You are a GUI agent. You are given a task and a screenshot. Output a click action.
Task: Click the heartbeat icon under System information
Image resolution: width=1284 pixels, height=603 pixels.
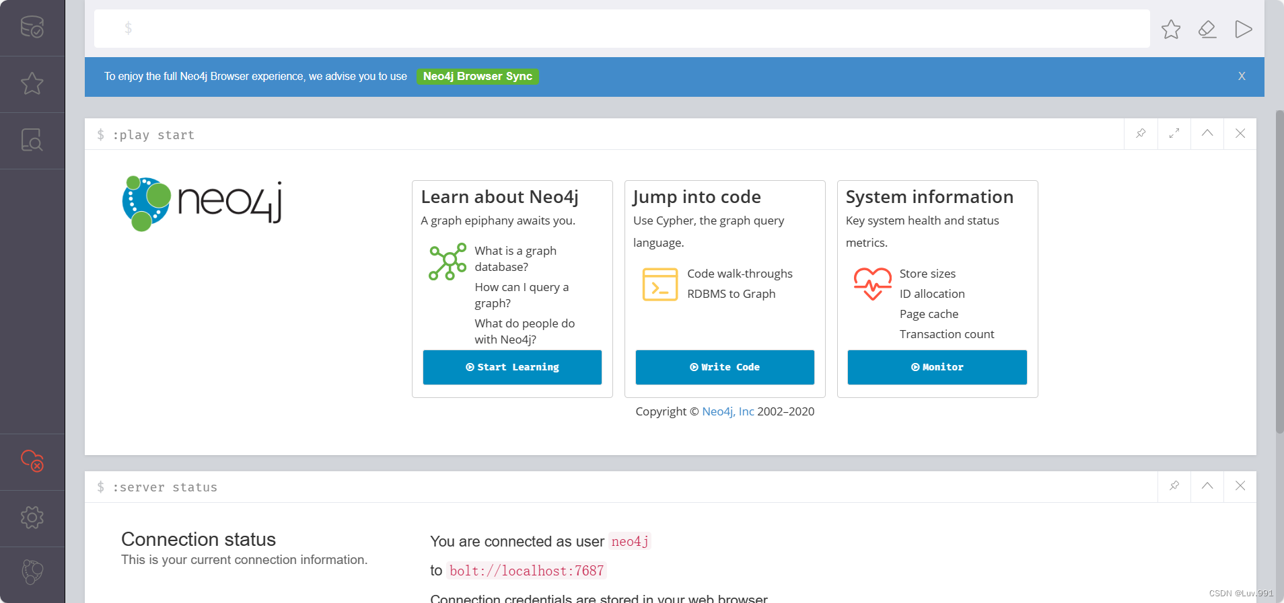coord(872,284)
